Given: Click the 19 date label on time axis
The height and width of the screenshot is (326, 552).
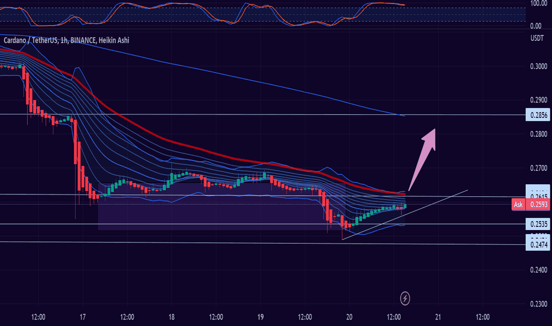Looking at the screenshot, I should [260, 317].
